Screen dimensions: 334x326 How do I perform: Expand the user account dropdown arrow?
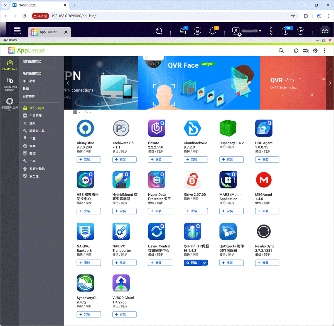coord(260,31)
